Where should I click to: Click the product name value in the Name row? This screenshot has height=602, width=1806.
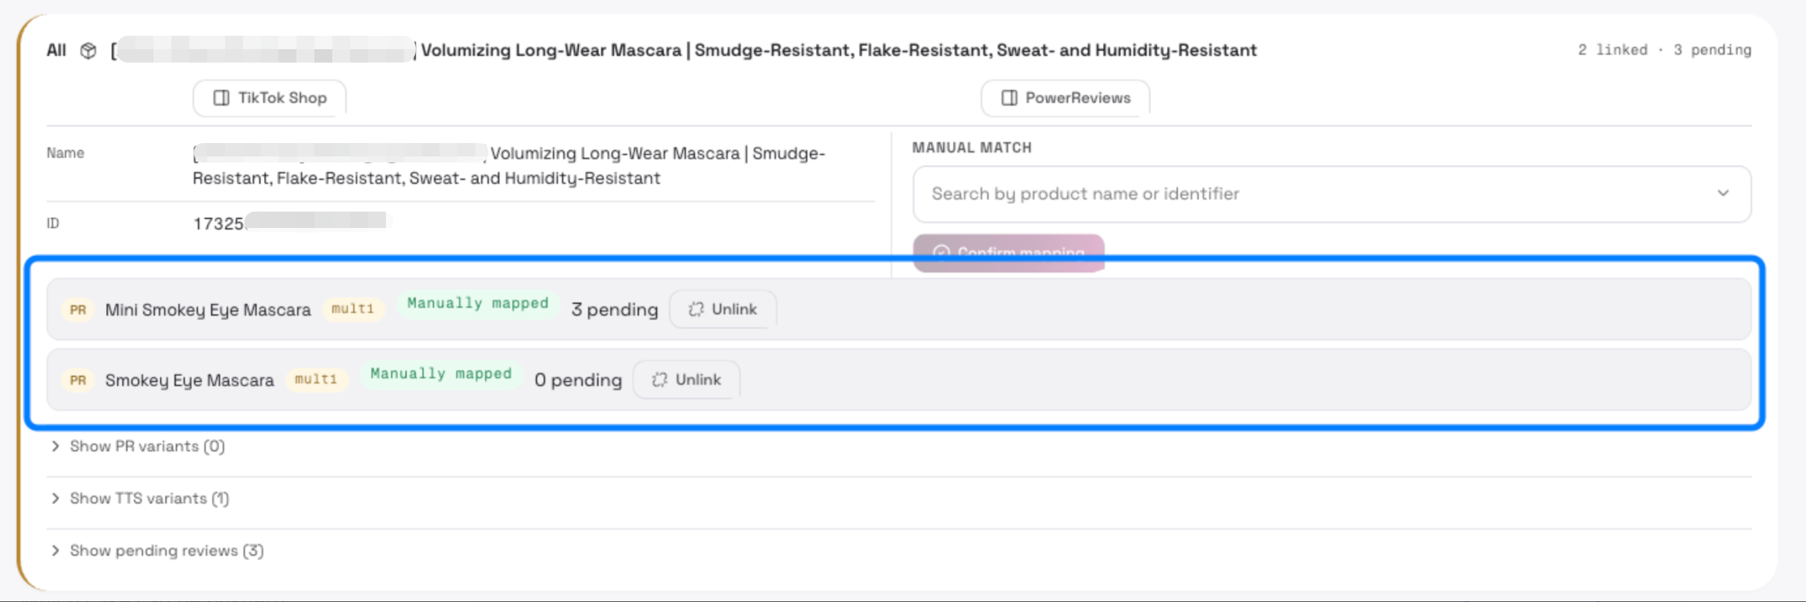point(510,165)
